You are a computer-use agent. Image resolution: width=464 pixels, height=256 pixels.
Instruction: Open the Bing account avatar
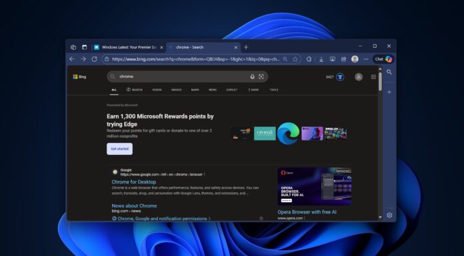coord(359,77)
